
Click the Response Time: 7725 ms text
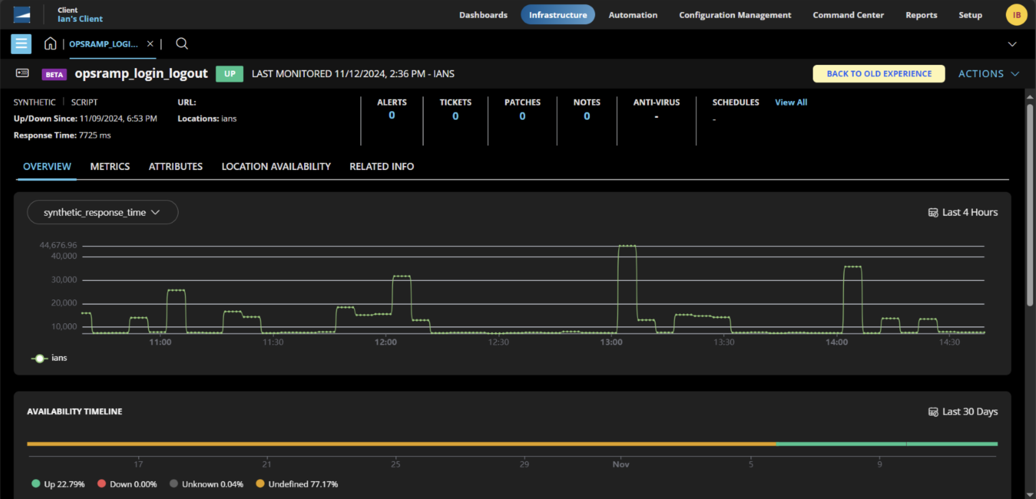coord(62,135)
